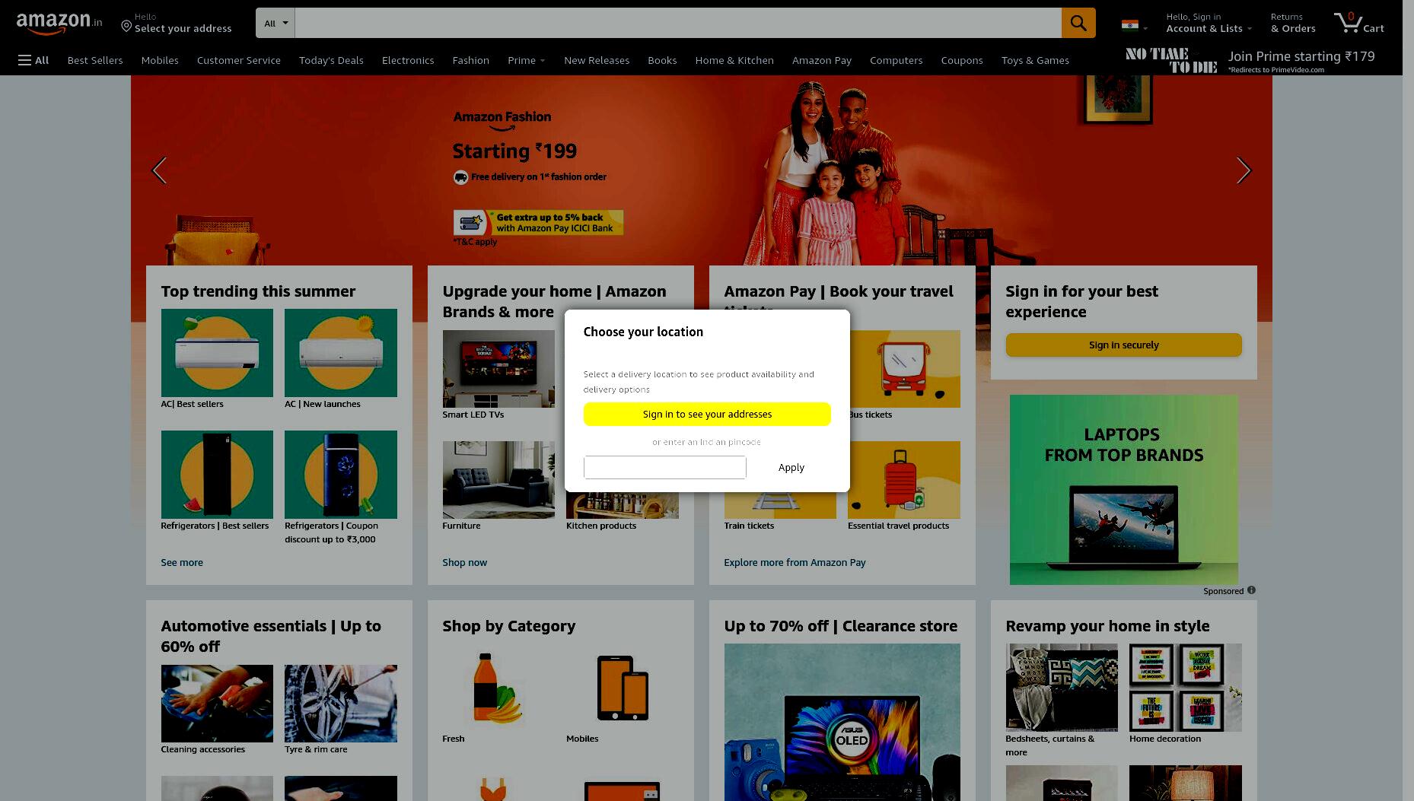This screenshot has width=1414, height=801.
Task: Open Books in nav bar
Action: point(662,60)
